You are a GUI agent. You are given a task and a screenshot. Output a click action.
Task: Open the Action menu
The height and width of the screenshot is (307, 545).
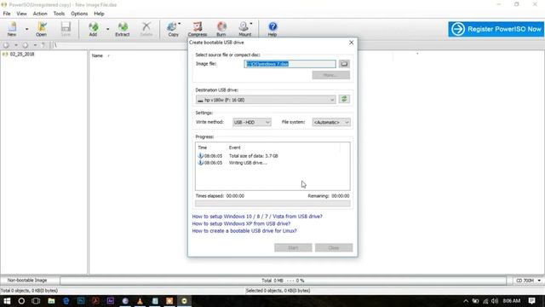pyautogui.click(x=40, y=14)
